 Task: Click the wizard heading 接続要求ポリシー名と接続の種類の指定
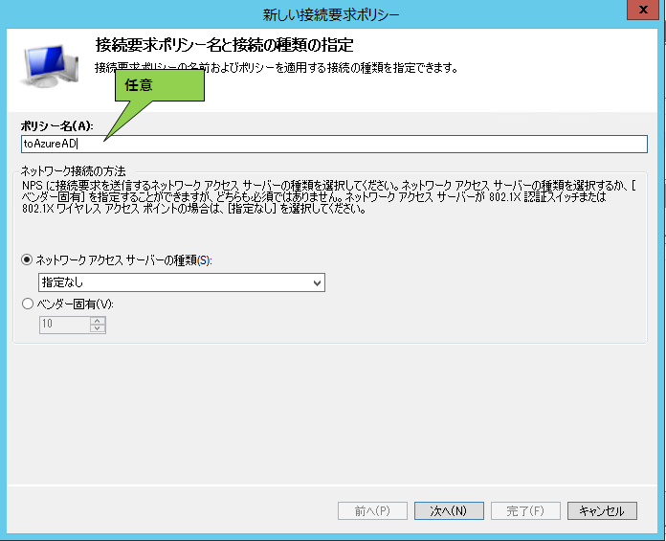coord(224,45)
